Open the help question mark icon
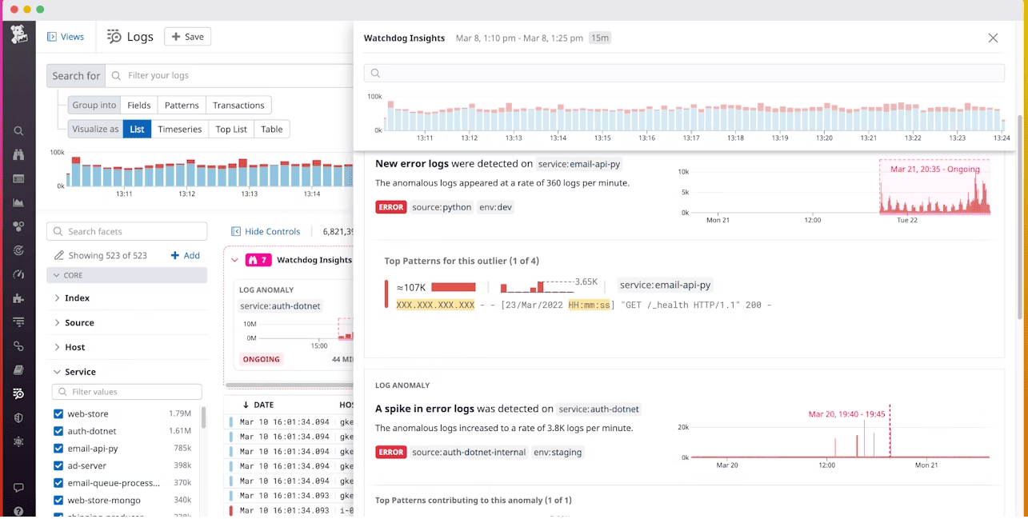The image size is (1028, 519). click(x=18, y=511)
